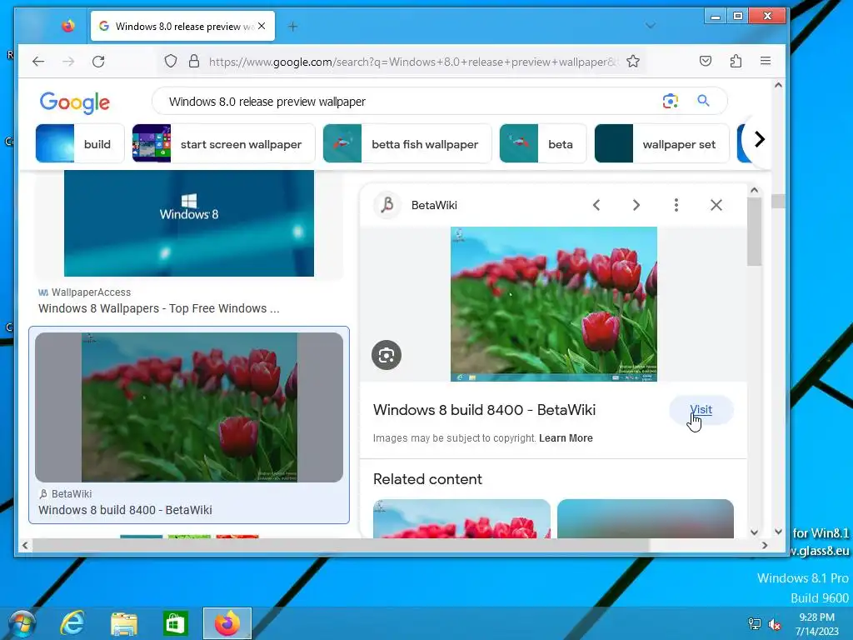Select the 'wallpaper set' filter chip
Viewport: 853px width, 640px height.
coord(661,143)
